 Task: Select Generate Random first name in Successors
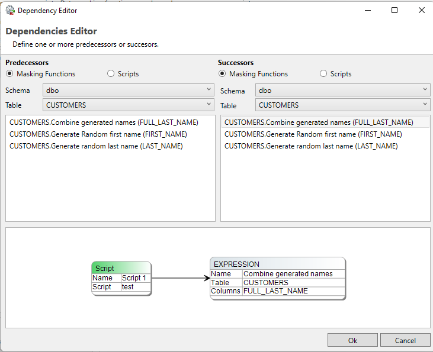click(313, 134)
